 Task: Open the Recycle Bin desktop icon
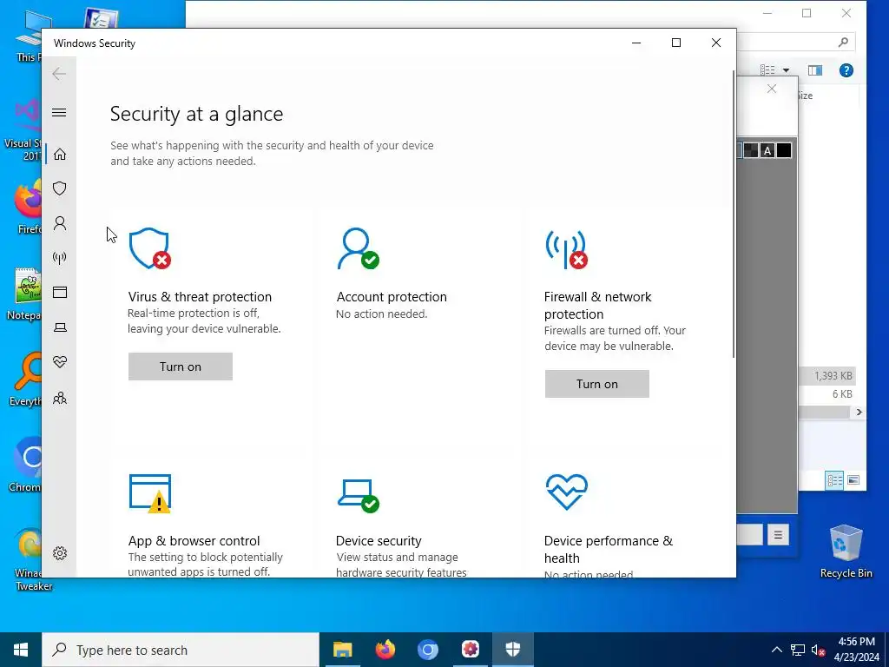click(x=846, y=551)
